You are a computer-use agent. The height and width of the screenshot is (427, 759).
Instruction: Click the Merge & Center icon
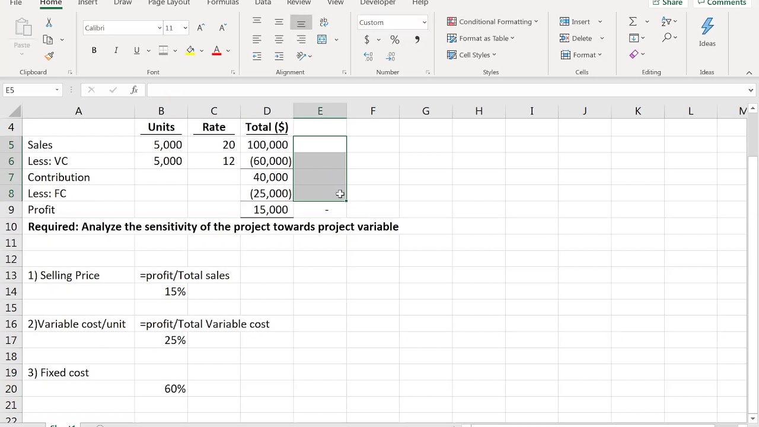[322, 40]
